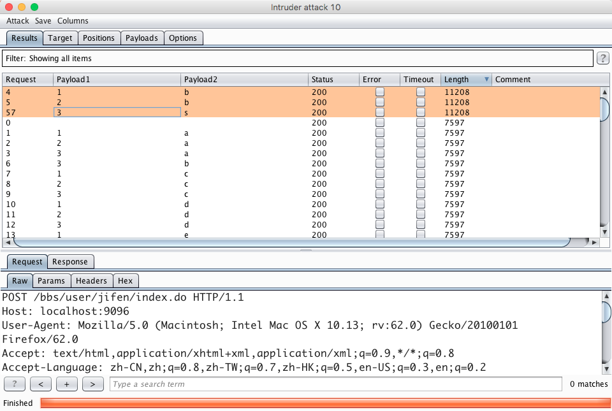Switch to the Target tab

[60, 38]
